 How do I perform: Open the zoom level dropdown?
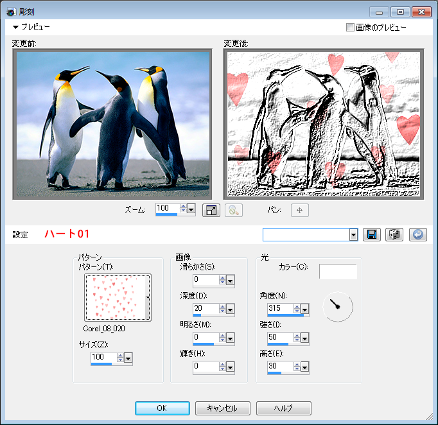[x=191, y=209]
